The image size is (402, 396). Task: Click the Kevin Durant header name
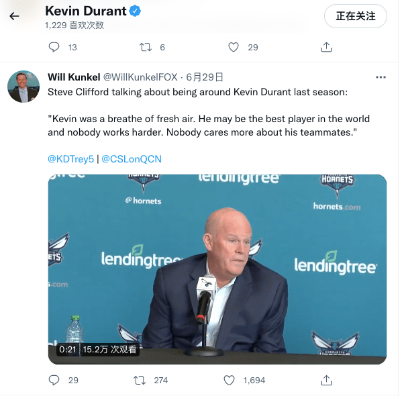86,11
